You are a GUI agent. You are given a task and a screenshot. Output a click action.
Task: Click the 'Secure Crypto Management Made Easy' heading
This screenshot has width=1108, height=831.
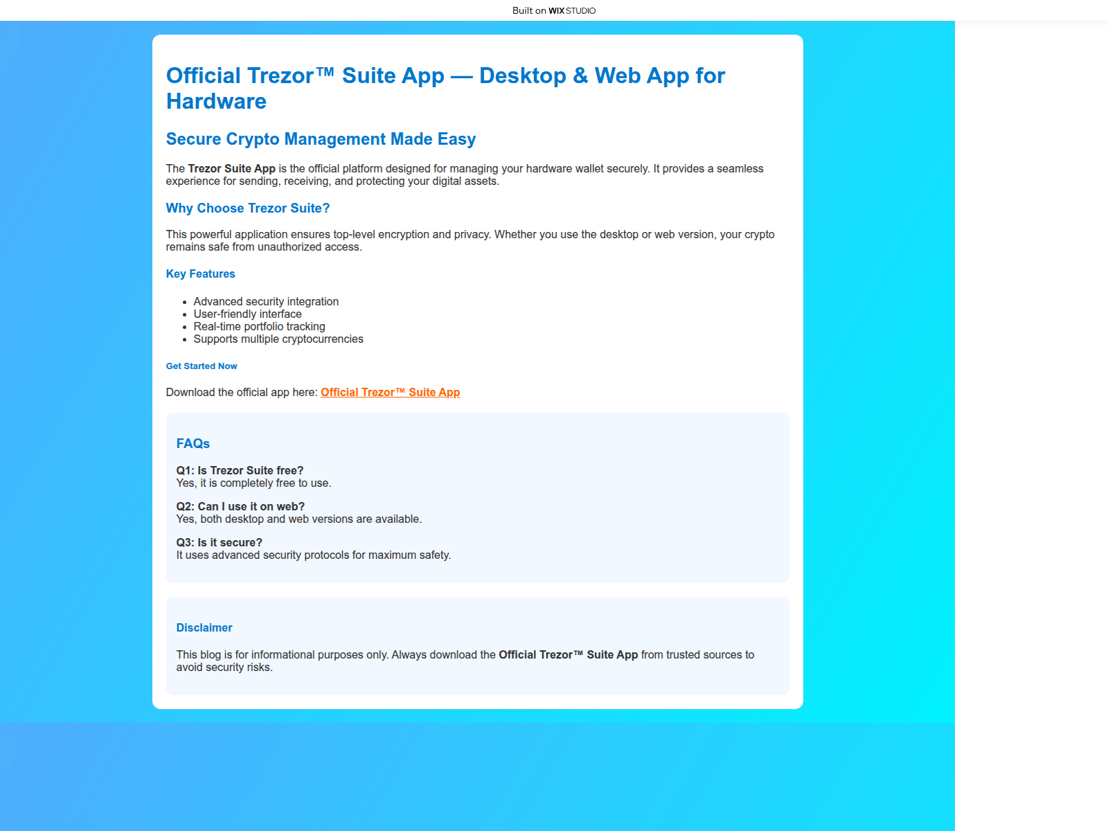321,139
